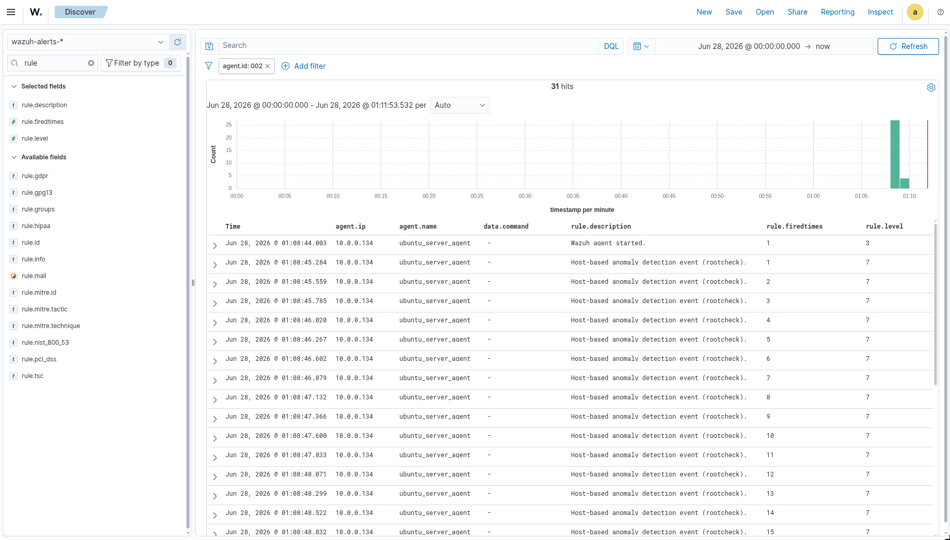This screenshot has width=950, height=540.
Task: Click the type icon of rule.description field
Action: pyautogui.click(x=14, y=105)
